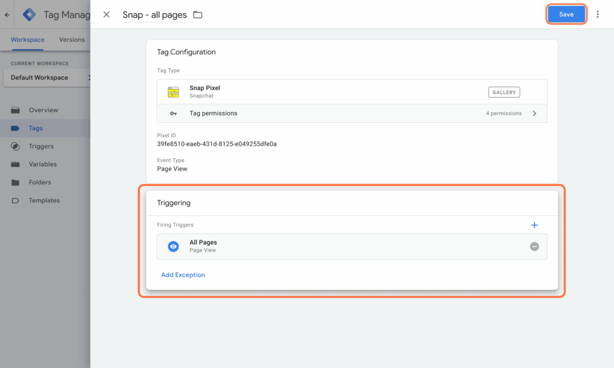614x368 pixels.
Task: Click the Triggering section heading
Action: click(x=173, y=203)
